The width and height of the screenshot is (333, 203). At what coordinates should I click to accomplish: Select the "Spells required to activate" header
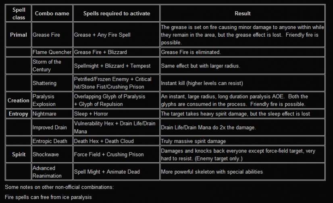[x=117, y=13]
